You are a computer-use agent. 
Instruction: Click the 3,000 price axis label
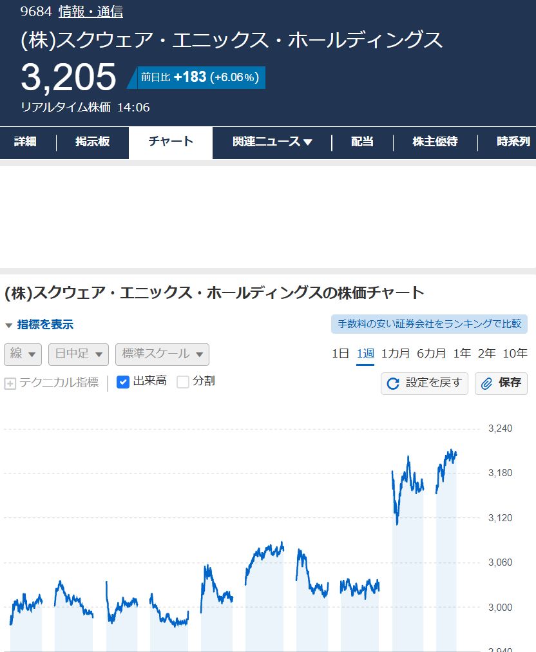[x=500, y=607]
